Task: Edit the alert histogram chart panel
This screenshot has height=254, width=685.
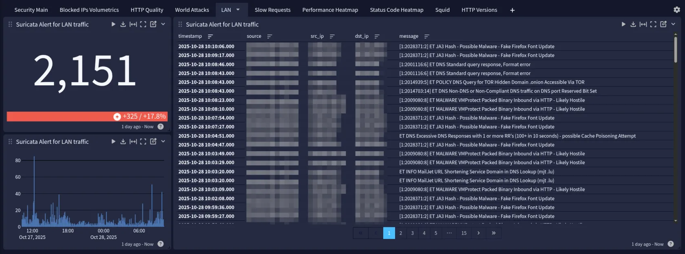Action: pos(153,141)
